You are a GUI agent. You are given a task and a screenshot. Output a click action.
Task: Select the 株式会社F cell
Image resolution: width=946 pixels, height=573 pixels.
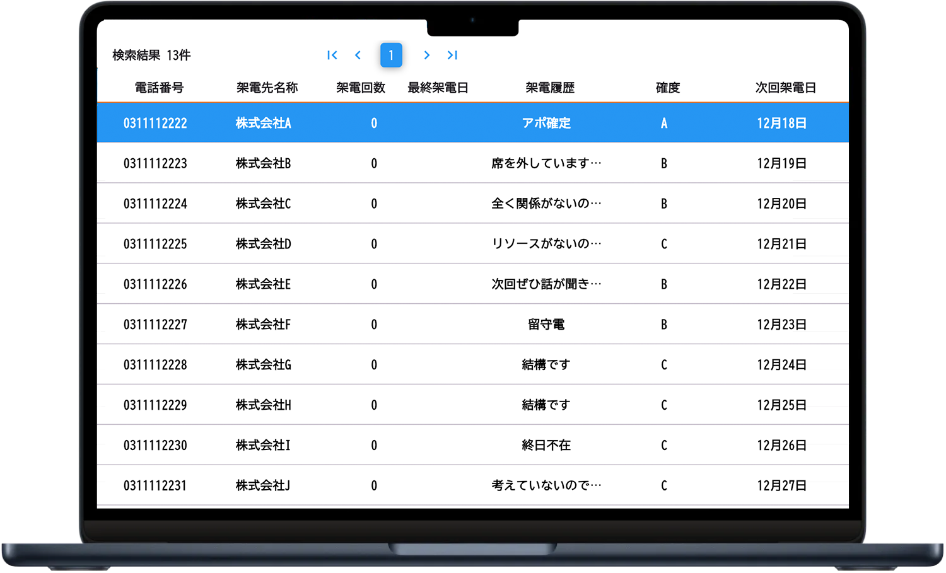point(264,325)
